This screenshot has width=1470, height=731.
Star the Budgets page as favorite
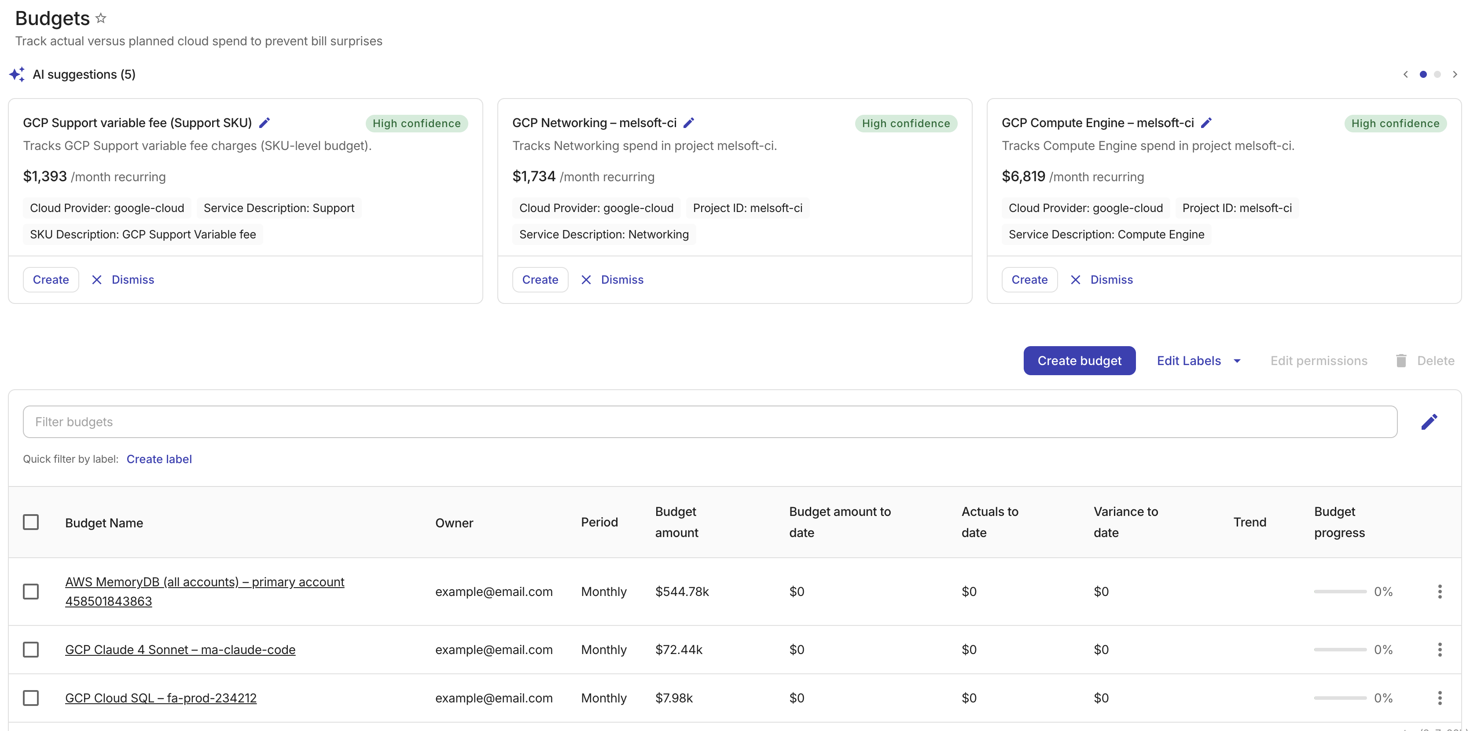point(101,18)
